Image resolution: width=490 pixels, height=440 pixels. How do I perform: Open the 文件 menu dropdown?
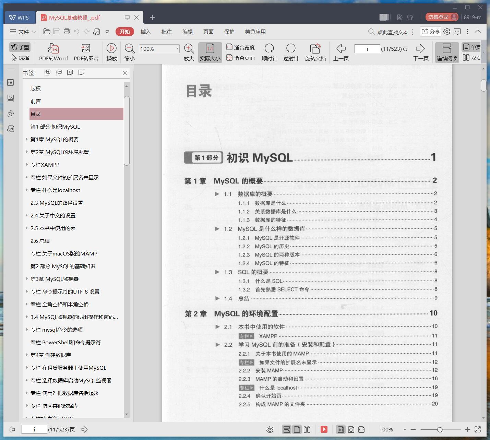tap(23, 32)
